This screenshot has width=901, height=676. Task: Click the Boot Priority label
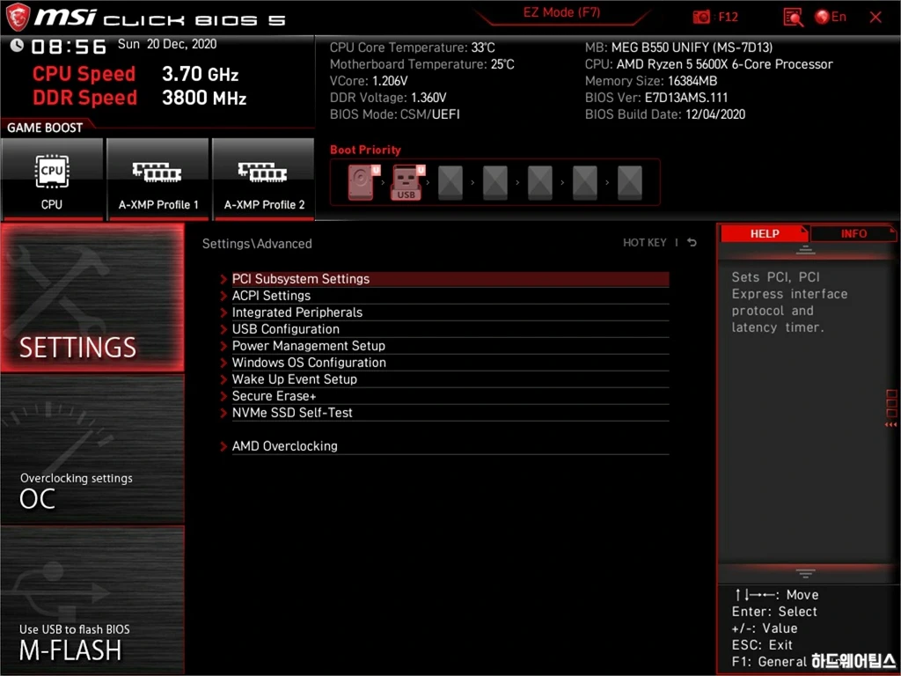pos(365,150)
